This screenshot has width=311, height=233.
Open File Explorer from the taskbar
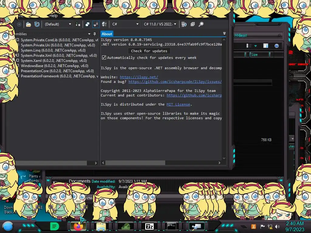(x=101, y=226)
